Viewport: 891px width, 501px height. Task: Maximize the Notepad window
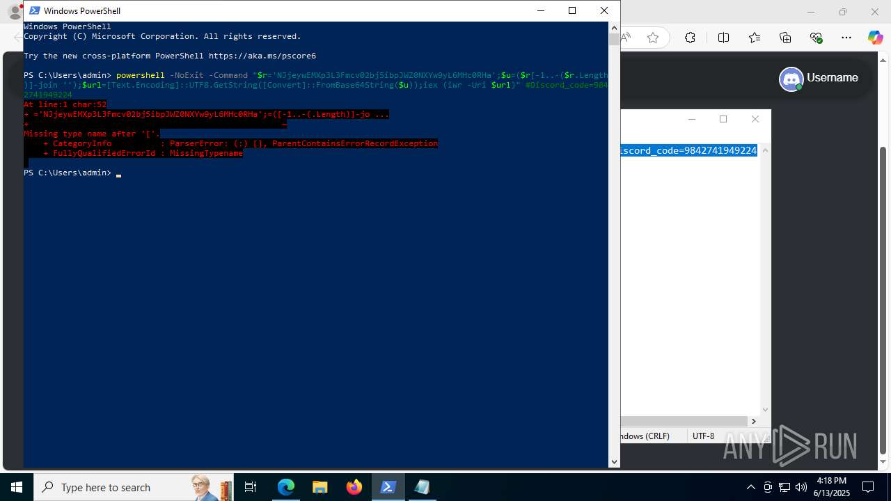tap(723, 119)
